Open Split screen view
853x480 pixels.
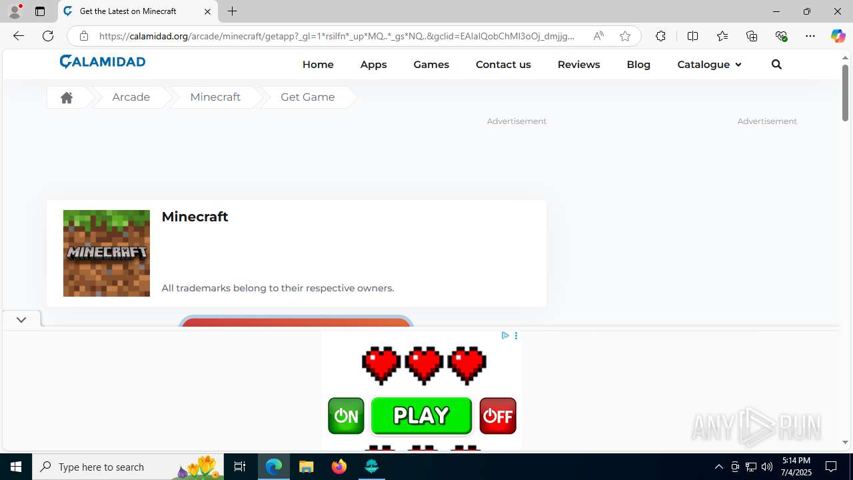point(692,36)
